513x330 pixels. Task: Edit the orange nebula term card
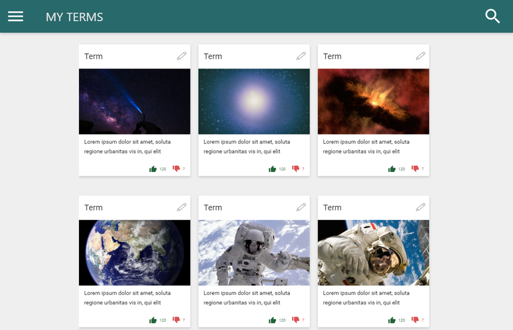point(420,56)
